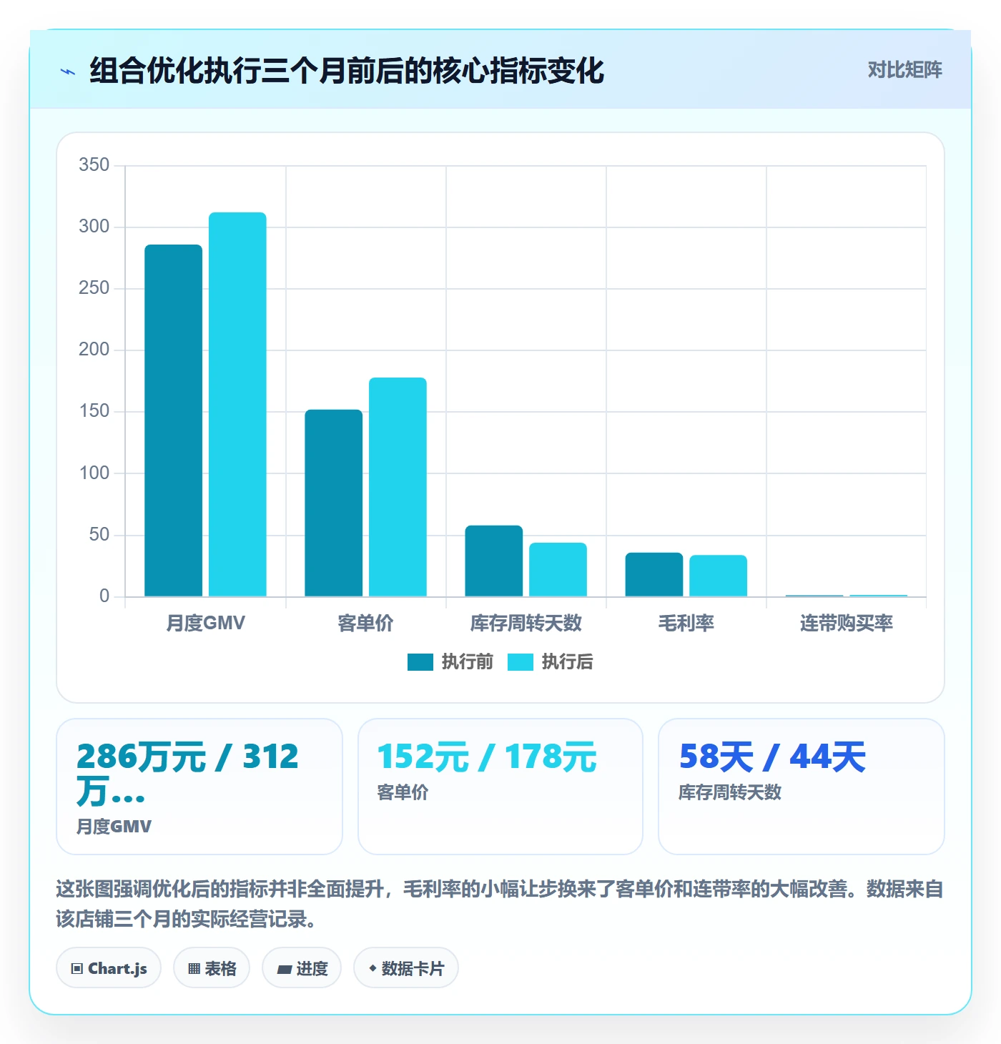The image size is (1001, 1044).
Task: Click the 200 y-axis tick label
Action: pos(94,350)
